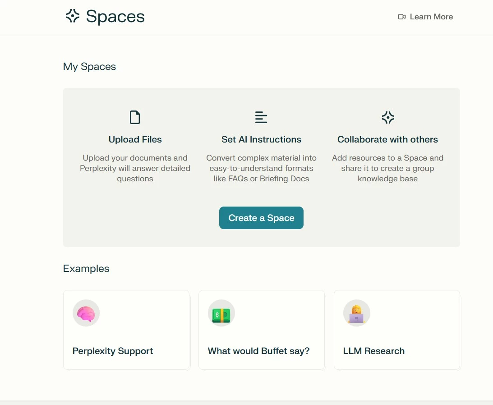Image resolution: width=493 pixels, height=405 pixels.
Task: Click the text 'Upload your documents and Perplexity will answer detailed questions'
Action: 135,168
